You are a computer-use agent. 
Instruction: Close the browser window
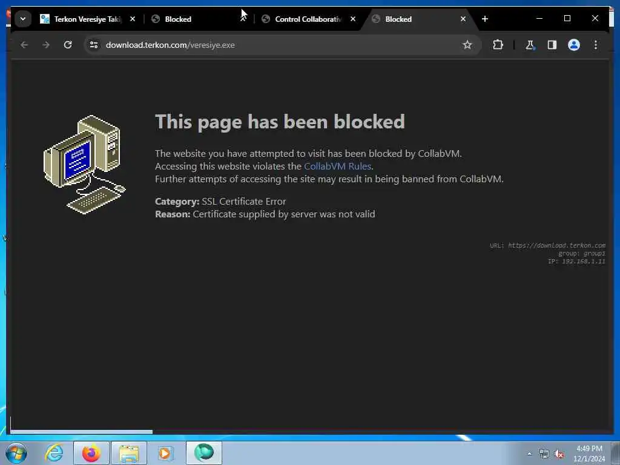pyautogui.click(x=595, y=19)
